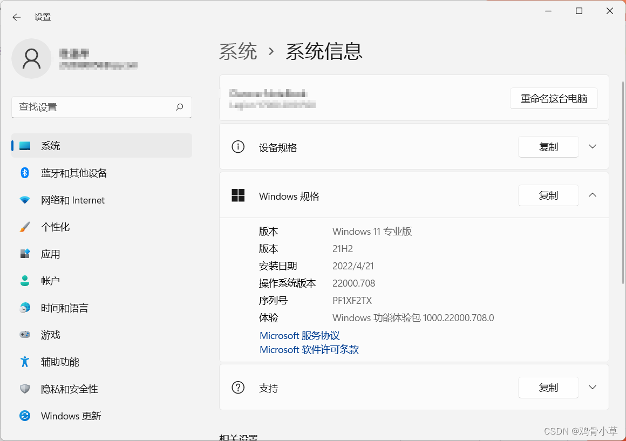
Task: Click the 安装日期 label
Action: 278,266
